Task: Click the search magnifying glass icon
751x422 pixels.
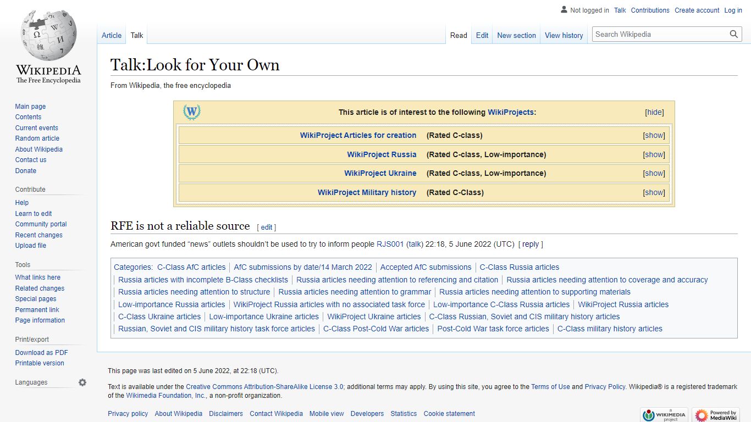Action: point(733,34)
